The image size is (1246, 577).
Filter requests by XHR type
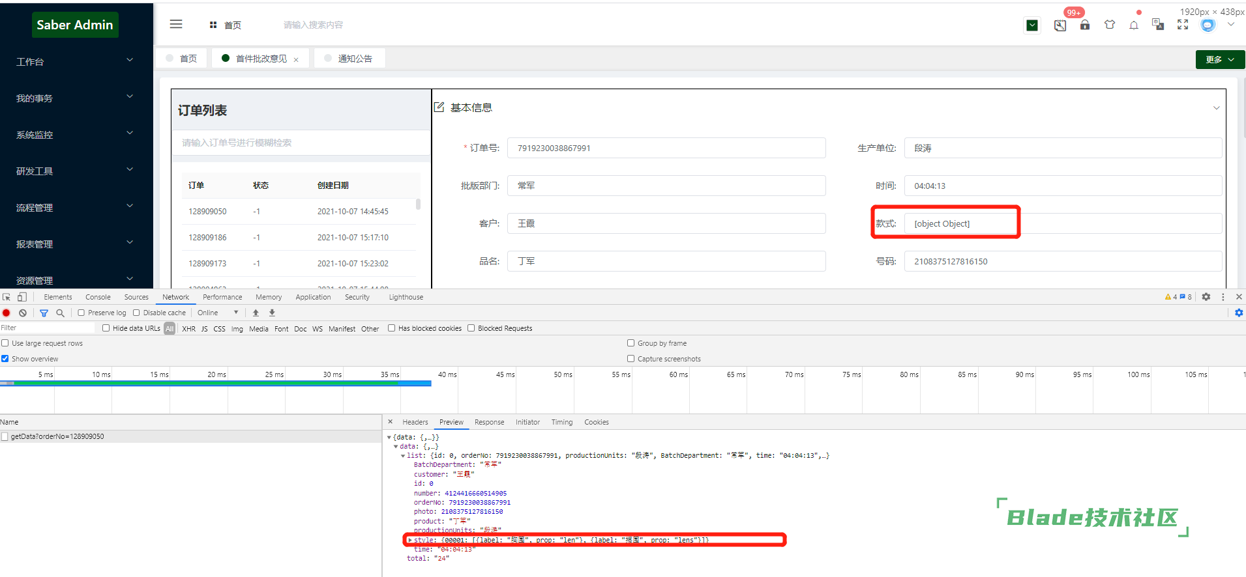[189, 329]
